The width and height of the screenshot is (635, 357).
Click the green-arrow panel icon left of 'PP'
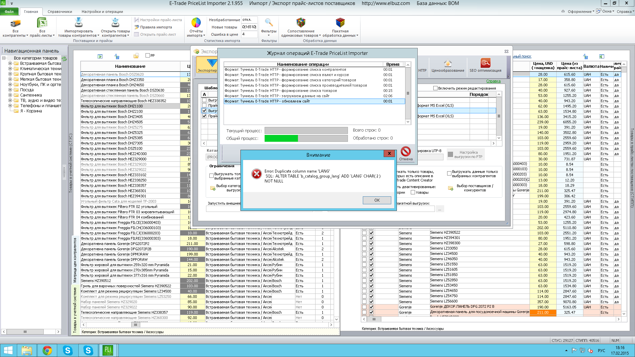pos(100,56)
